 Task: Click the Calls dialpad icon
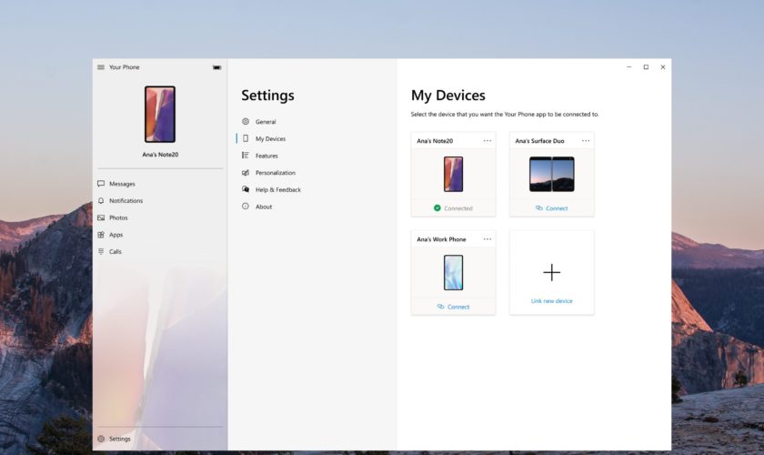tap(101, 251)
